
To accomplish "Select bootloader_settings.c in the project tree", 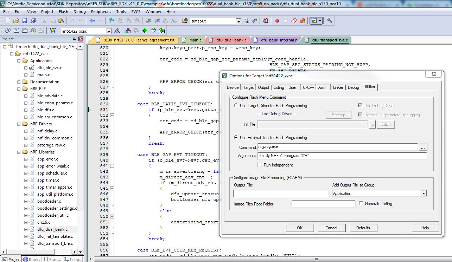I will point(57,208).
